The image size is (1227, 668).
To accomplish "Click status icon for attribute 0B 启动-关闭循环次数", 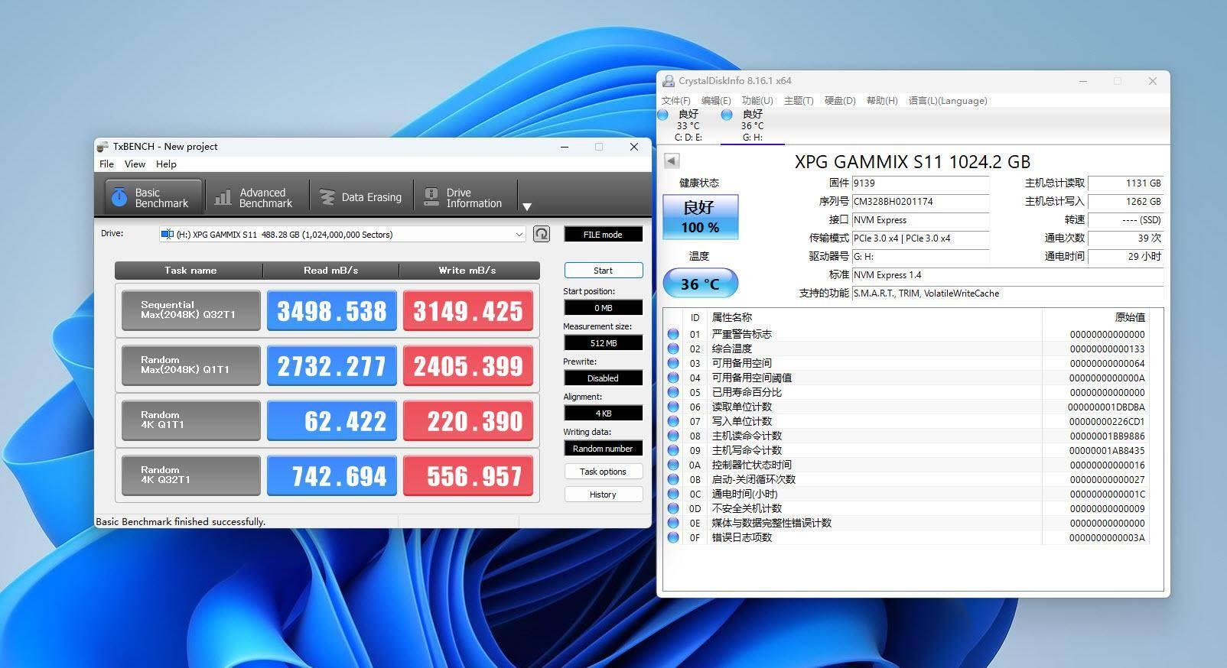I will (673, 479).
